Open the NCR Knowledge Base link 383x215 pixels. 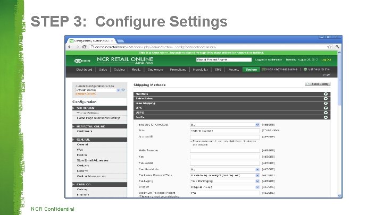coord(282,69)
